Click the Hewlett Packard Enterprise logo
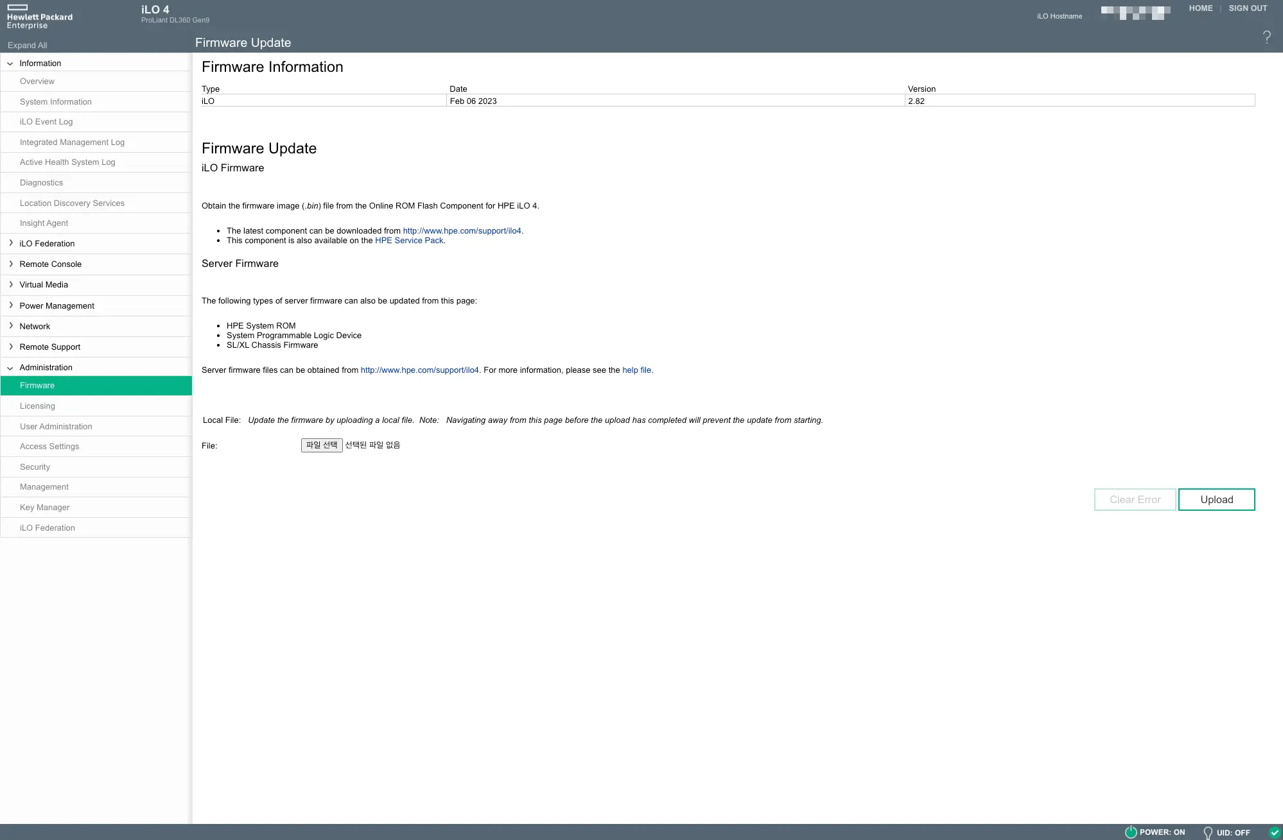1283x840 pixels. pos(40,17)
